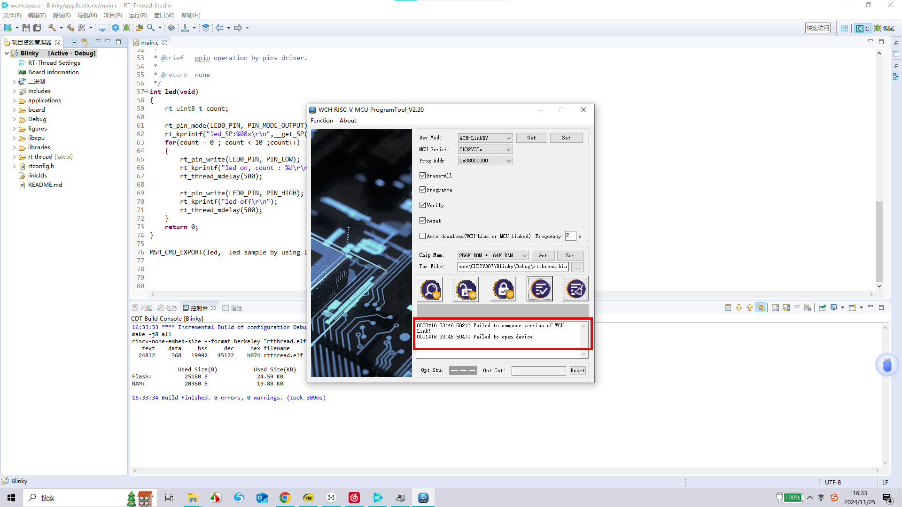Click the remove code protection icon in ProgramTool
The image size is (902, 507).
click(466, 289)
